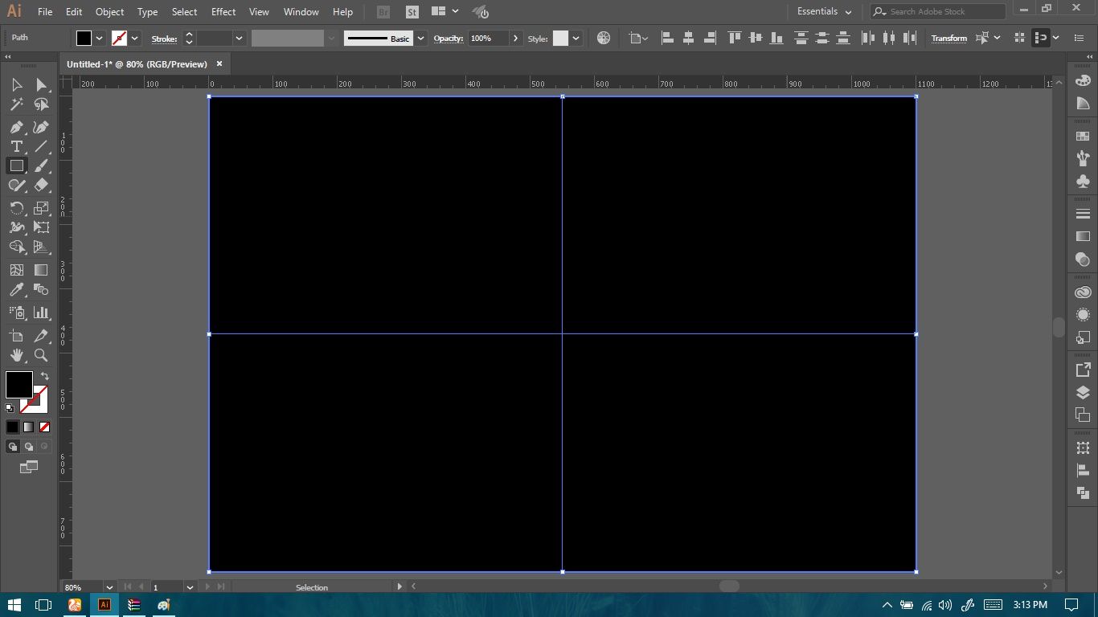The image size is (1098, 617).
Task: Select the Shaper tool
Action: tap(16, 185)
